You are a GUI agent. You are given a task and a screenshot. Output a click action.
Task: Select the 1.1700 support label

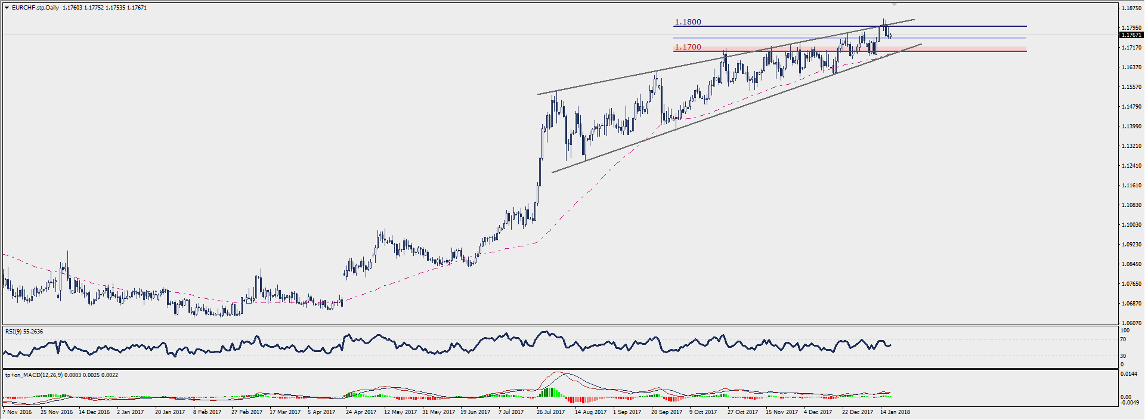(x=688, y=47)
